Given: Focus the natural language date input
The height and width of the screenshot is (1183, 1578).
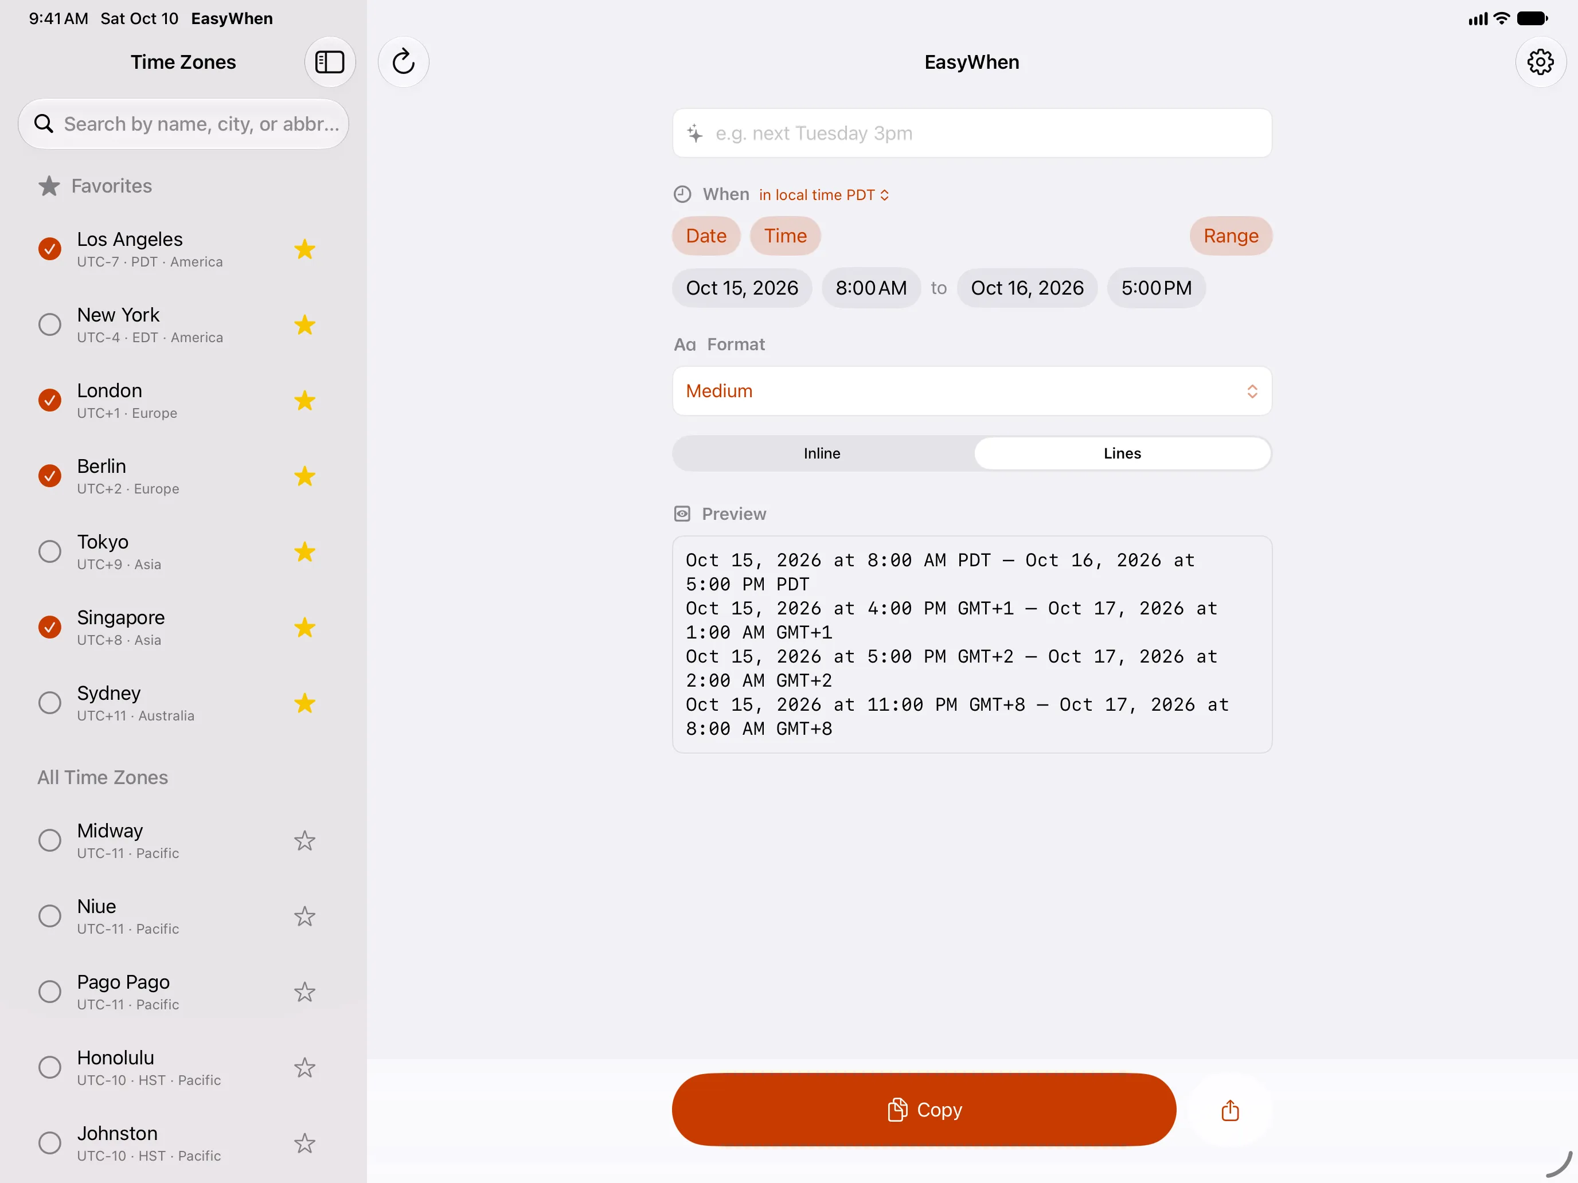Looking at the screenshot, I should pos(971,134).
